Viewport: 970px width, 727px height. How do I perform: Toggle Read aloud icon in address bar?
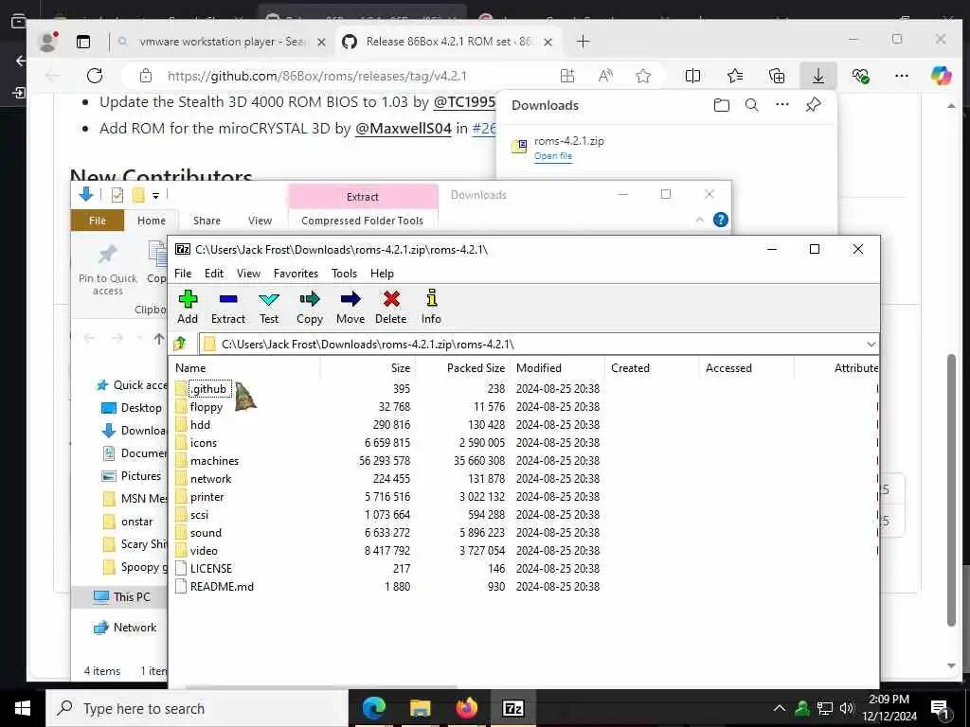[x=605, y=76]
